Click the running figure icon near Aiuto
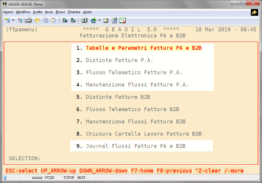The height and width of the screenshot is (183, 262). pyautogui.click(x=254, y=12)
